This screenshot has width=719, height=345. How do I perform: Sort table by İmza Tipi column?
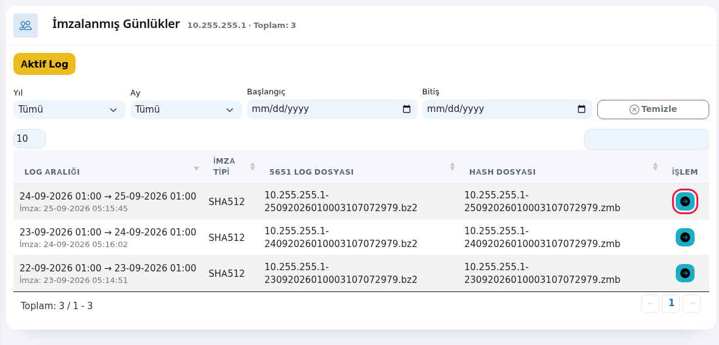click(x=252, y=166)
